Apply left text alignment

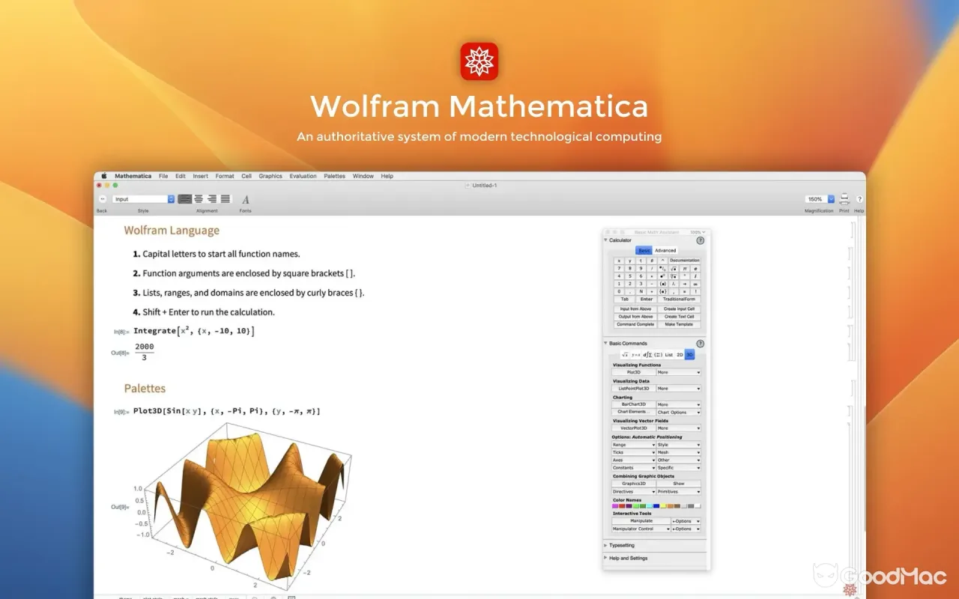(x=185, y=199)
